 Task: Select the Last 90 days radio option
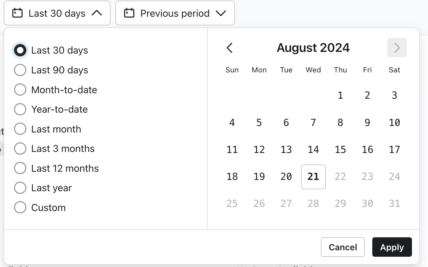click(20, 70)
